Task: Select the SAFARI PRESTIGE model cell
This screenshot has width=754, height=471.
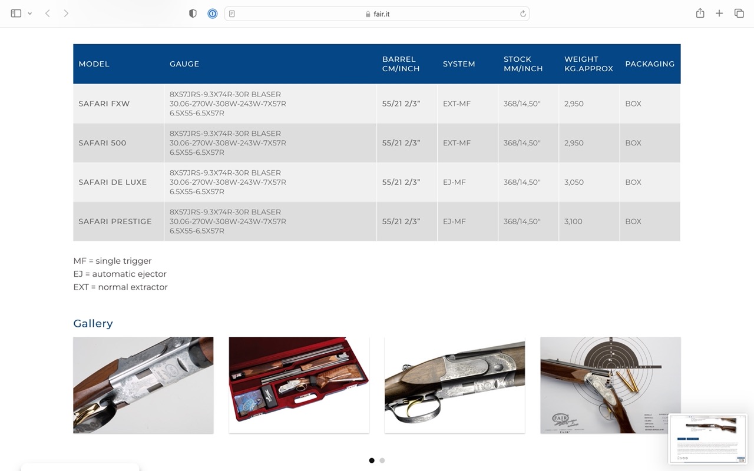Action: (118, 221)
